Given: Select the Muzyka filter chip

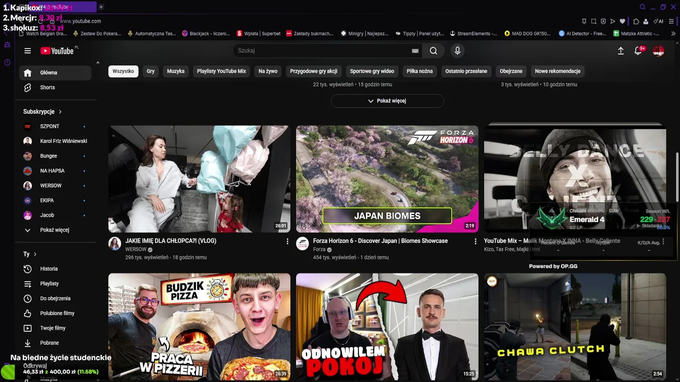Looking at the screenshot, I should pos(176,71).
